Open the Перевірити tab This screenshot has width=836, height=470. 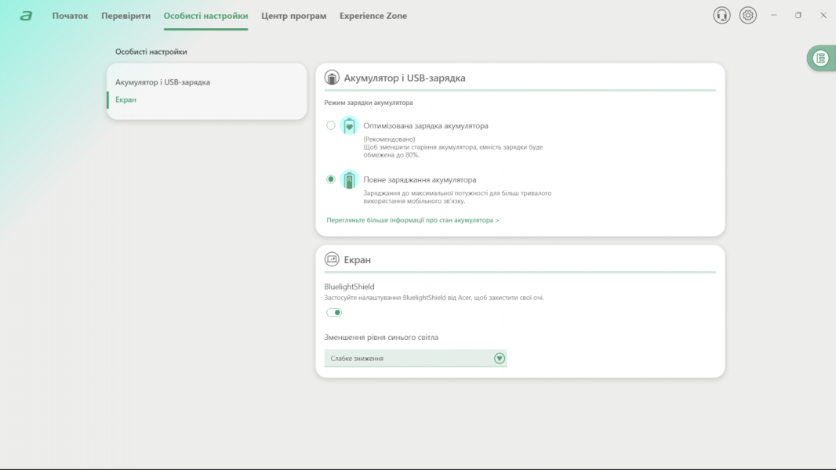coord(125,16)
